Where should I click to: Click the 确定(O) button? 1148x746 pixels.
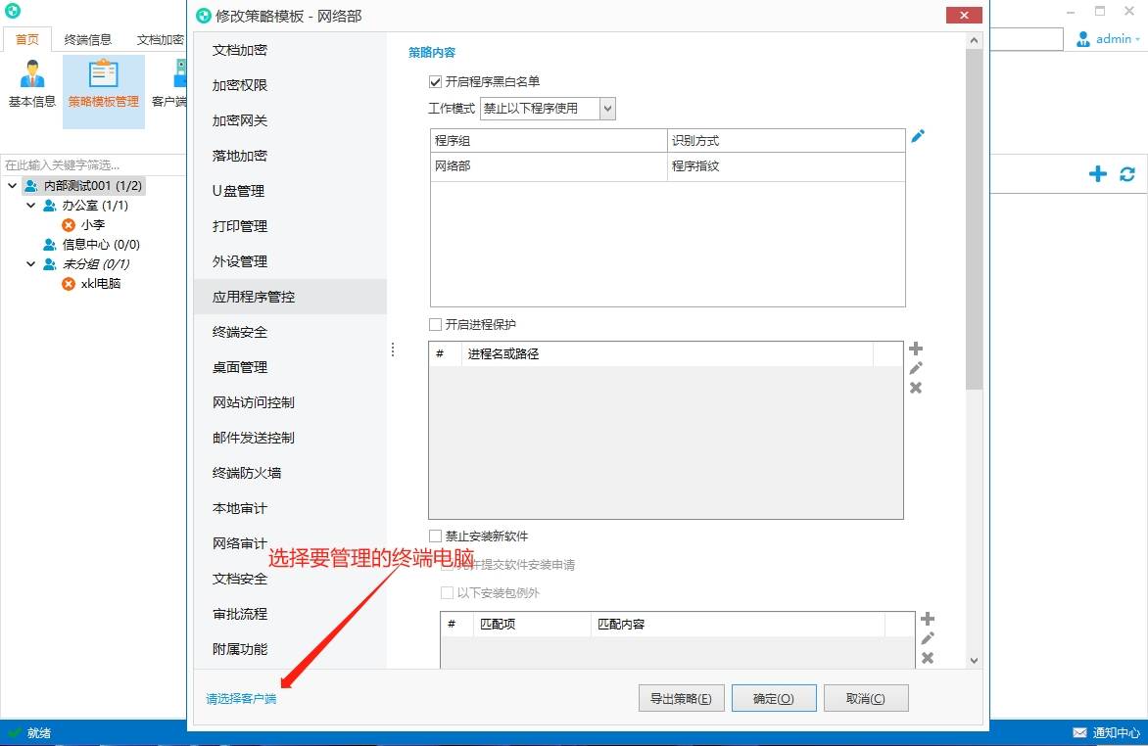point(773,698)
